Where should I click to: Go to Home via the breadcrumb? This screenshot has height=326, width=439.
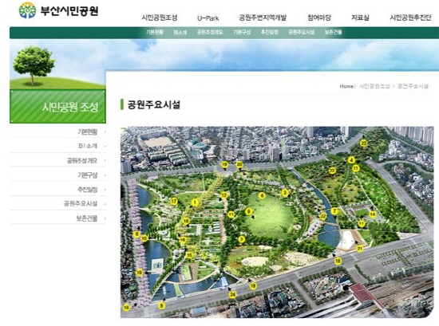(x=346, y=86)
